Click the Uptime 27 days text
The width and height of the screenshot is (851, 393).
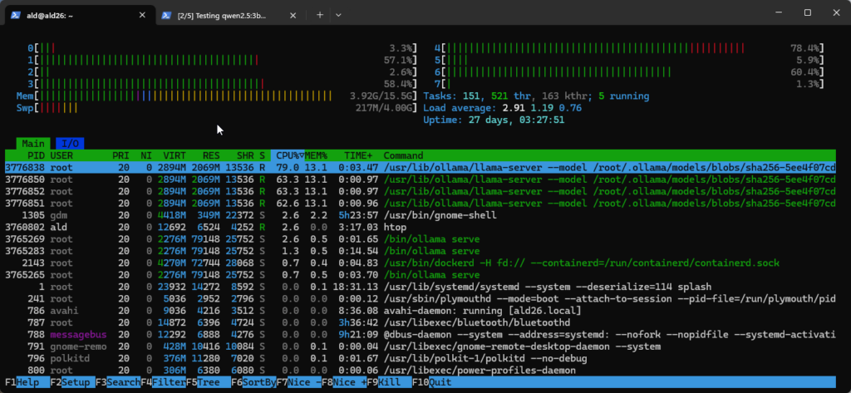(494, 120)
